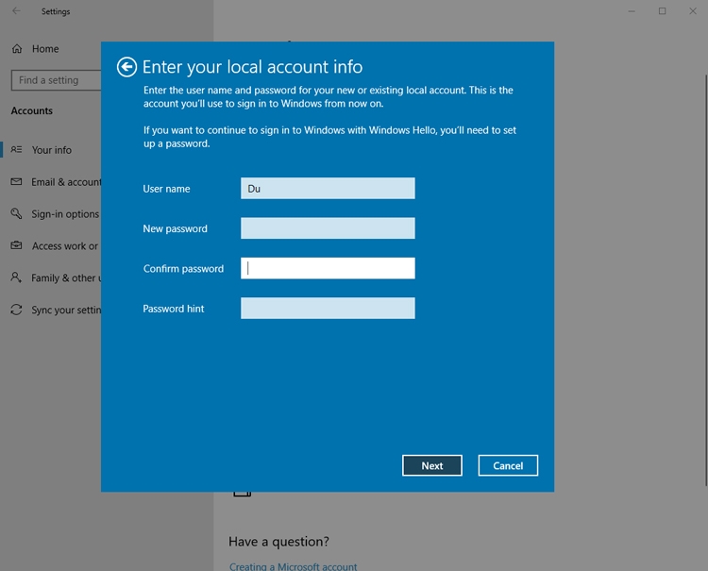
Task: Click the Confirm password label
Action: [x=183, y=269]
